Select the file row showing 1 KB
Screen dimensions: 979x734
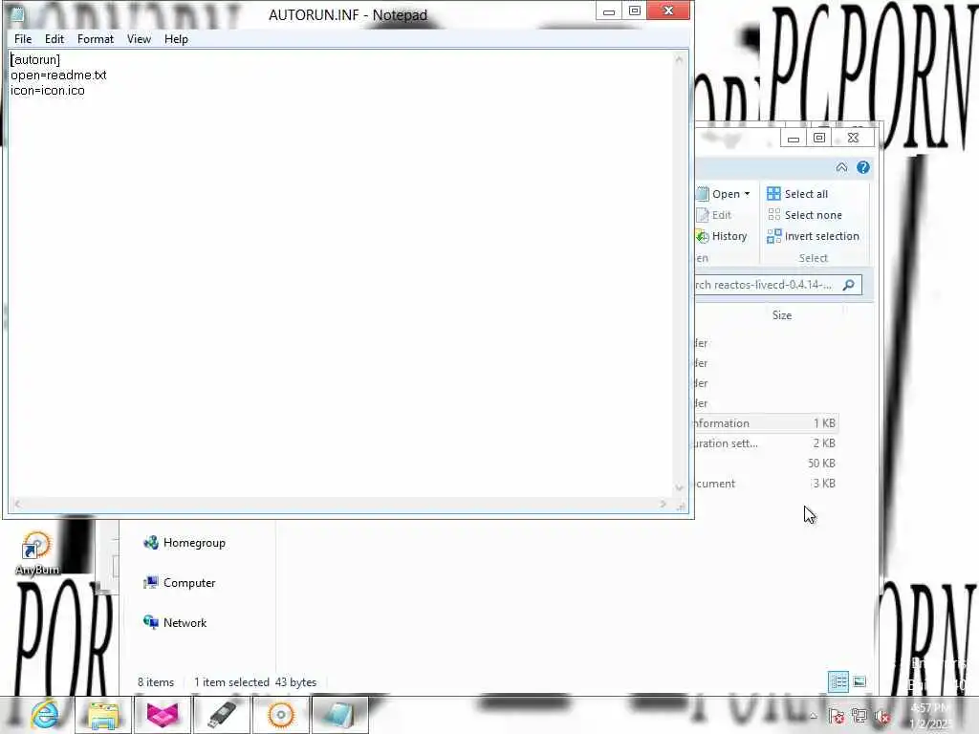pyautogui.click(x=766, y=423)
